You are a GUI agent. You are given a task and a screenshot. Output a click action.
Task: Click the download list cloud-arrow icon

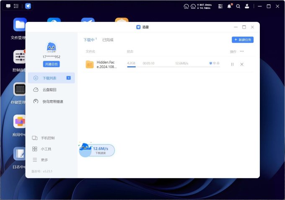(36, 78)
